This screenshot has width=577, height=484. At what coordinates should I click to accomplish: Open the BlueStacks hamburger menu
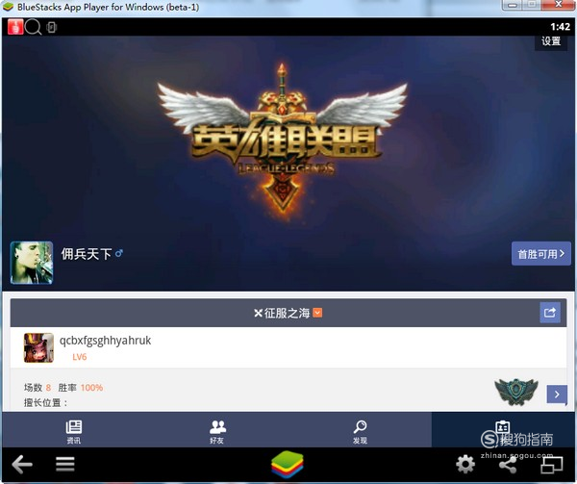tap(65, 465)
